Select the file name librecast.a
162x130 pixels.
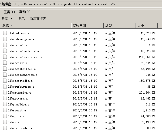pyautogui.click(x=17, y=110)
